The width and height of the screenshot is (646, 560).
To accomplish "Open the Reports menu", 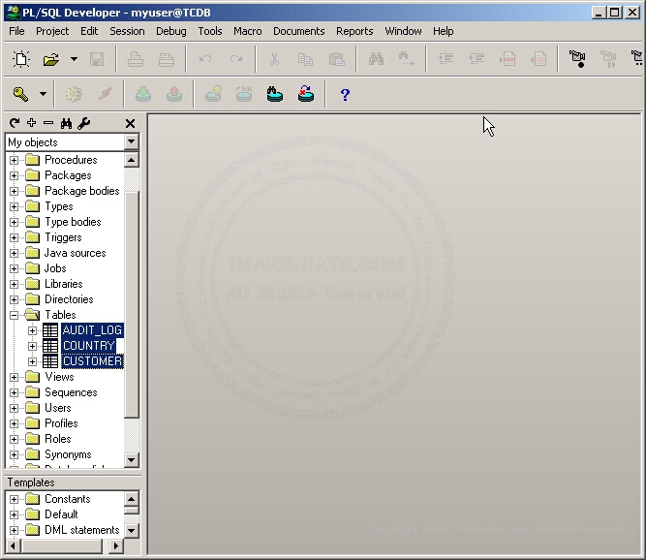I will tap(354, 31).
